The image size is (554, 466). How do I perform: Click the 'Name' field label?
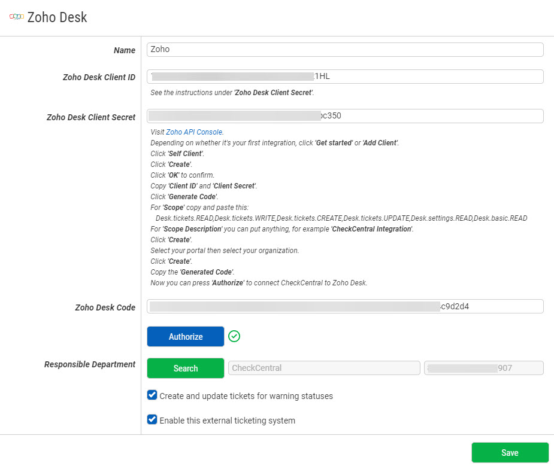pyautogui.click(x=125, y=51)
